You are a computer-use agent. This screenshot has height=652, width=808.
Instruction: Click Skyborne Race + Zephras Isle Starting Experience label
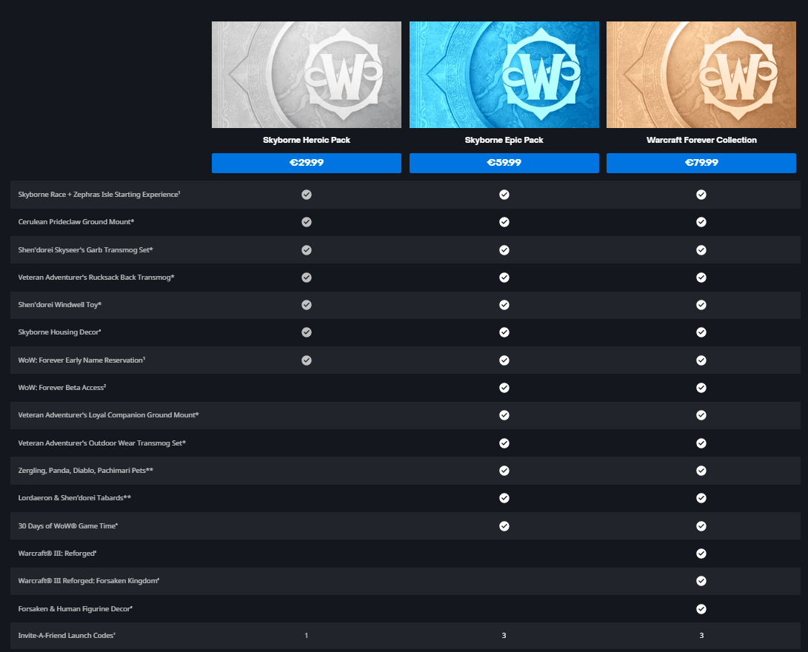pos(99,195)
